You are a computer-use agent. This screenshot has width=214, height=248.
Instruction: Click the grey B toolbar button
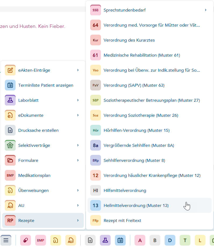point(155,240)
